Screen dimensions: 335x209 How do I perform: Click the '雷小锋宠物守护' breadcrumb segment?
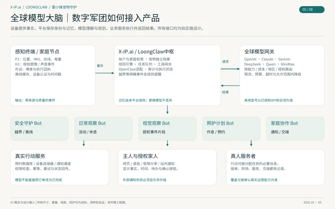click(x=64, y=7)
